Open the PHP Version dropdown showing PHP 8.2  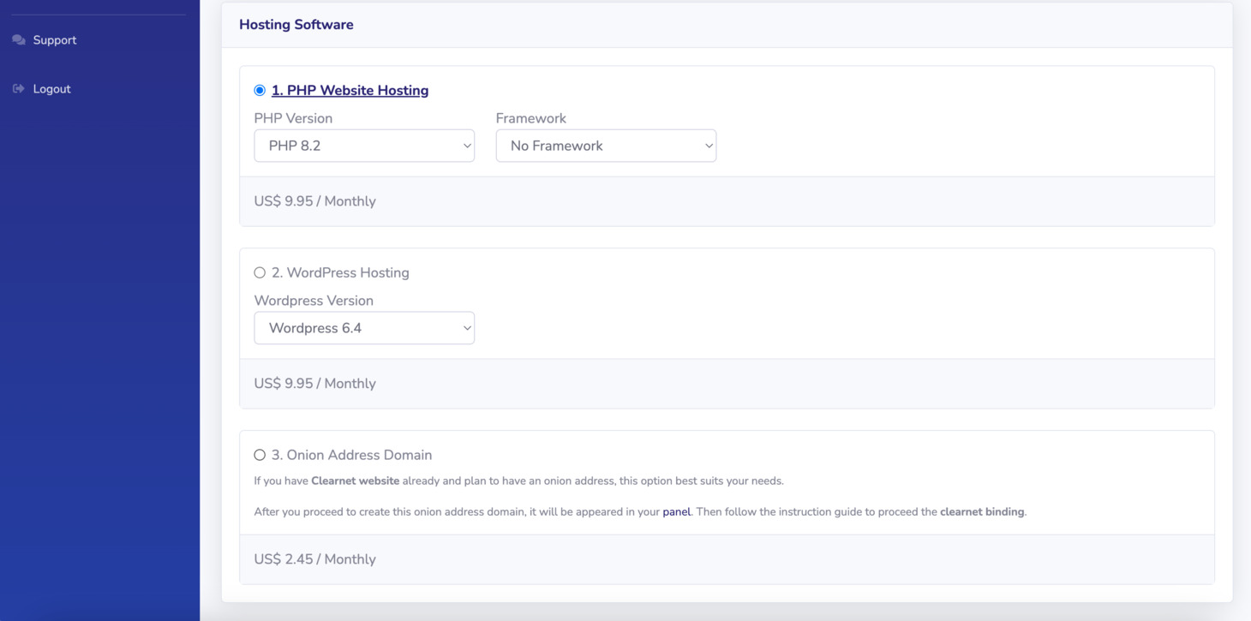(x=364, y=146)
